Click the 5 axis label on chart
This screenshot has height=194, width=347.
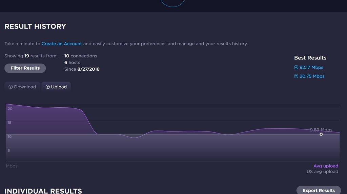point(9,151)
